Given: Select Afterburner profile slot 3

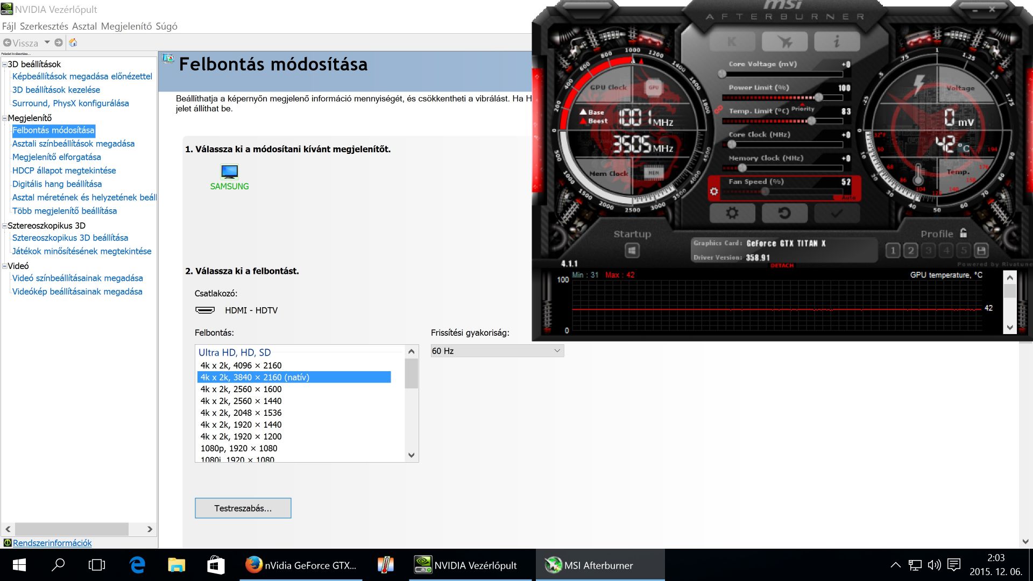Looking at the screenshot, I should [929, 250].
